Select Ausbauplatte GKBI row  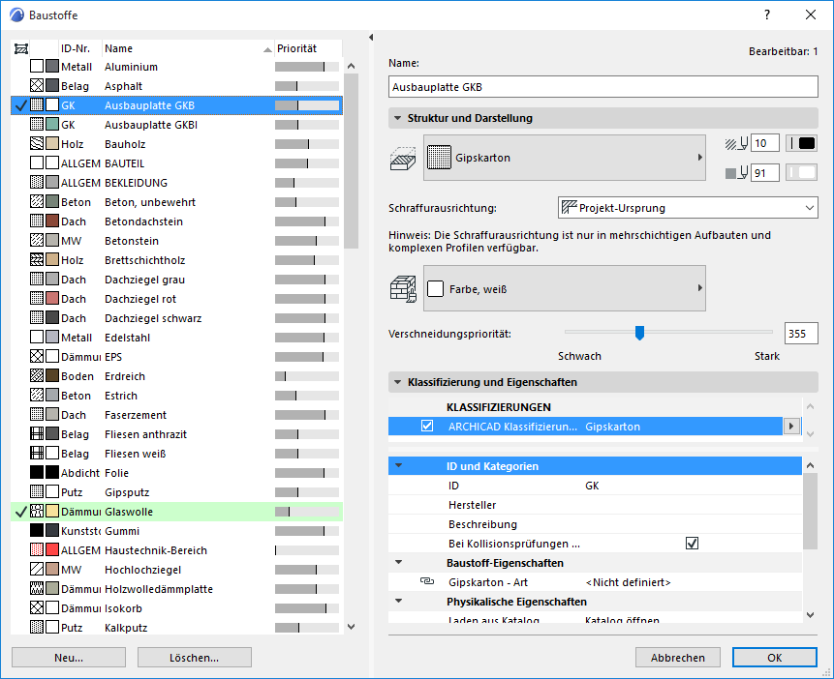tap(176, 125)
